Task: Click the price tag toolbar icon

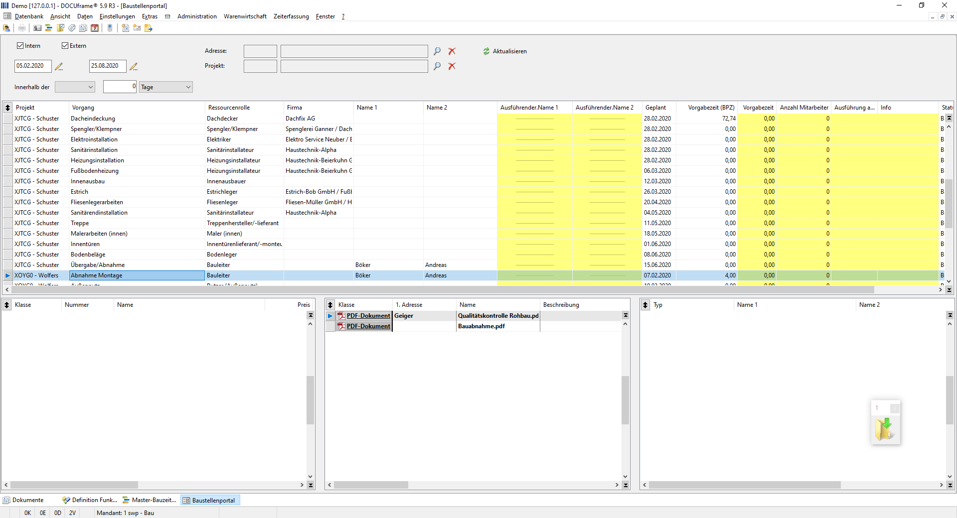Action: pyautogui.click(x=72, y=28)
